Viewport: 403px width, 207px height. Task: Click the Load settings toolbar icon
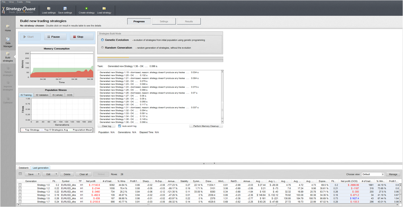click(x=49, y=9)
